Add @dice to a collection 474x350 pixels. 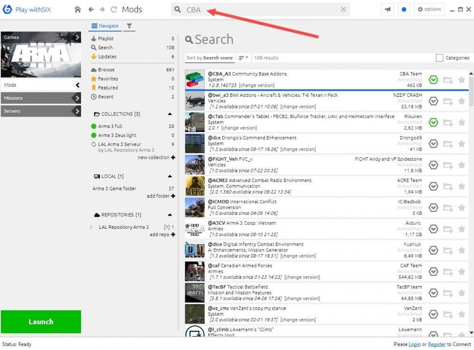448,250
